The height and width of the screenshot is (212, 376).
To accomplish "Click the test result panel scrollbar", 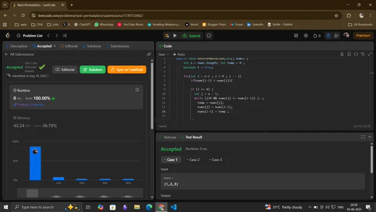I will coord(372,159).
